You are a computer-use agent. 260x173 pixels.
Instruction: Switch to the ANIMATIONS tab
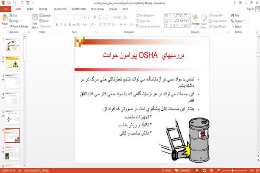click(x=79, y=9)
